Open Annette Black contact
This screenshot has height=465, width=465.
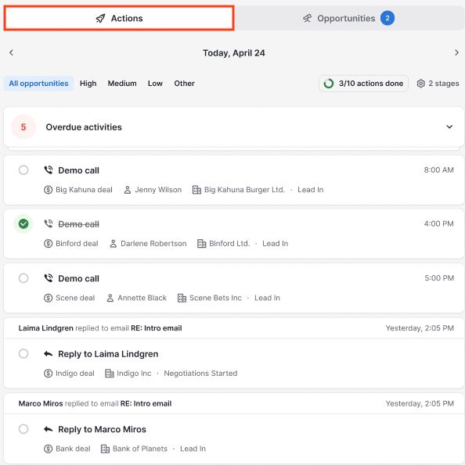[136, 298]
